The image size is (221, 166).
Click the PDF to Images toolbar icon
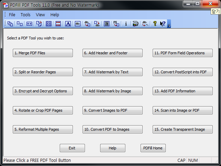(97, 24)
